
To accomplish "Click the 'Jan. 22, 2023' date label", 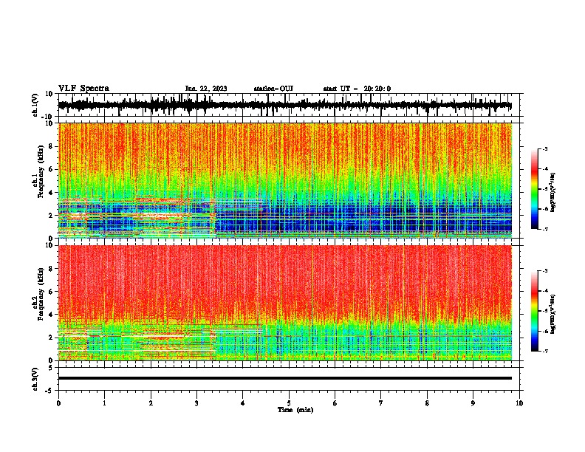I will click(x=206, y=89).
